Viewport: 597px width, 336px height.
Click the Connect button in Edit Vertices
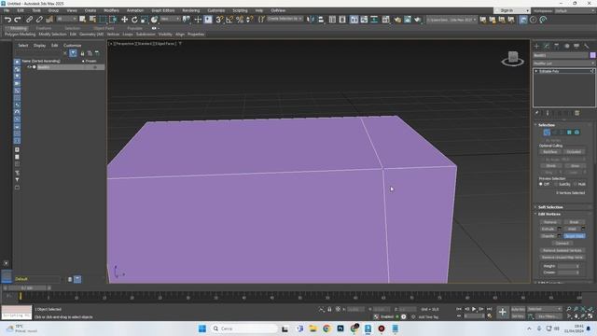pos(562,243)
